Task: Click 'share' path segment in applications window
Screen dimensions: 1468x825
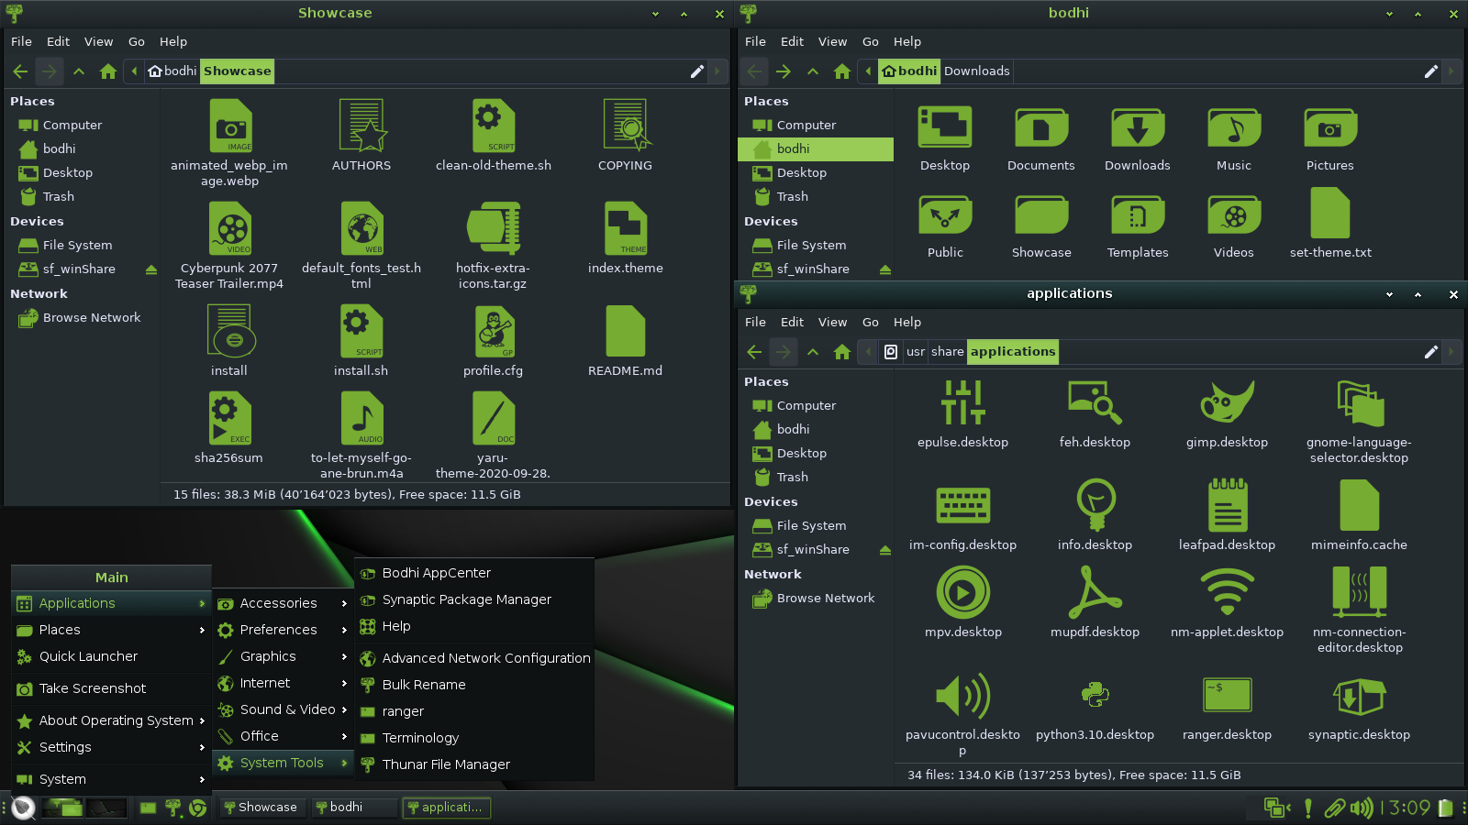Action: 948,352
